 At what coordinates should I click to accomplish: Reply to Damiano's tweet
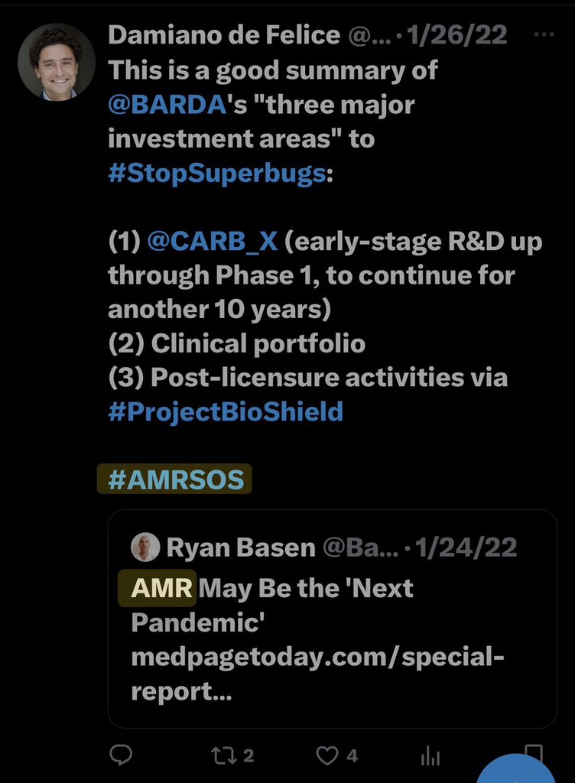121,755
